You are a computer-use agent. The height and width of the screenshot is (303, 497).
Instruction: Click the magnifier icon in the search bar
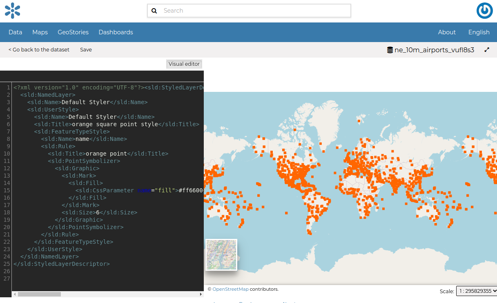154,10
